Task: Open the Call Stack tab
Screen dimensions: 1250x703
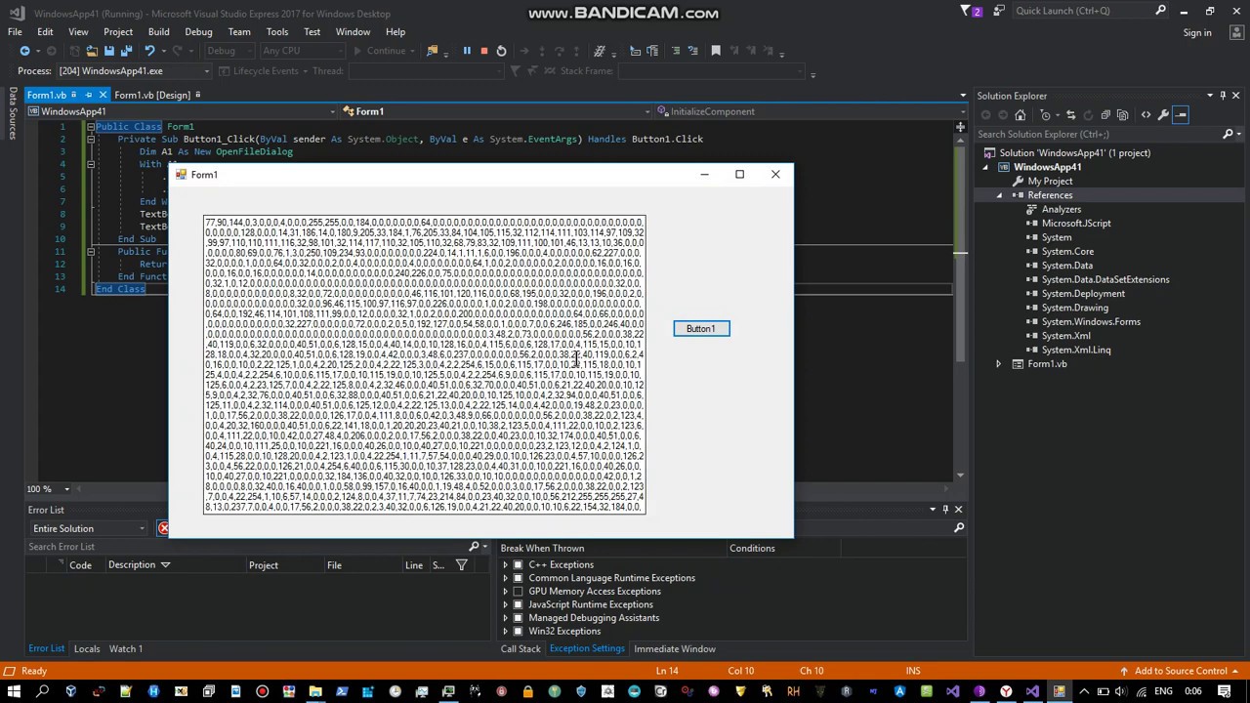Action: click(521, 649)
